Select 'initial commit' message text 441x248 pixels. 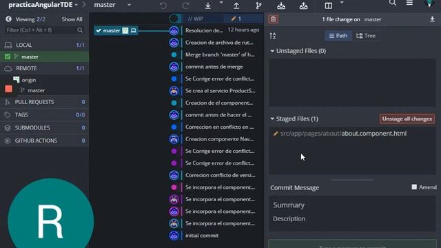(202, 236)
